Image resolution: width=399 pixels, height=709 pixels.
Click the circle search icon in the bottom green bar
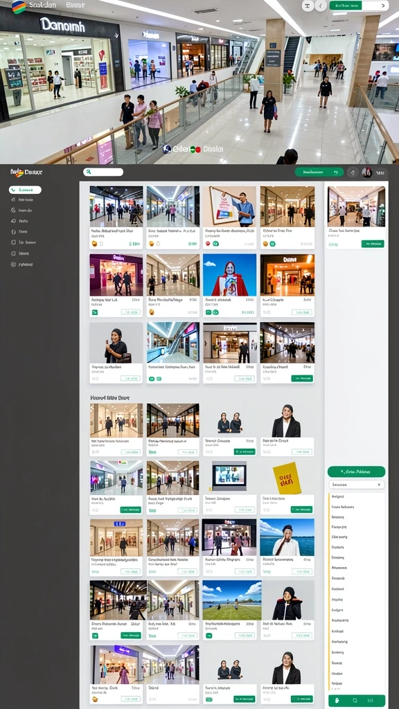pos(355,701)
